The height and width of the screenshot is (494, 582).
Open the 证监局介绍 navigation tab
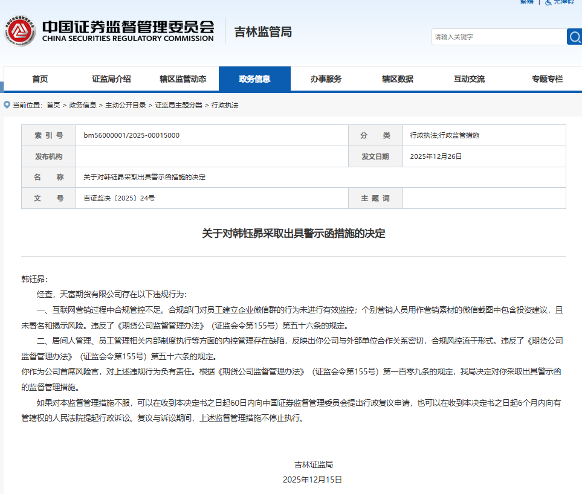coord(111,79)
